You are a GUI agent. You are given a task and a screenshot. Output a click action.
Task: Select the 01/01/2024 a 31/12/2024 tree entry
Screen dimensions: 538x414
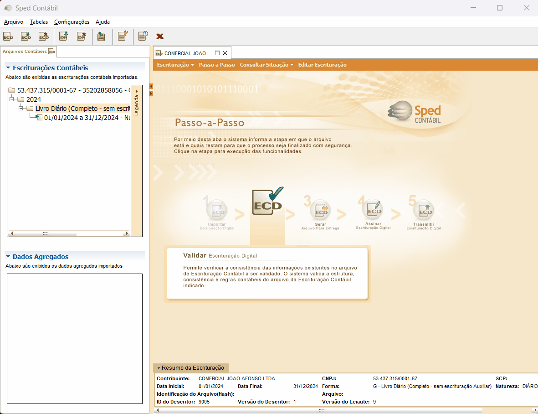click(87, 118)
